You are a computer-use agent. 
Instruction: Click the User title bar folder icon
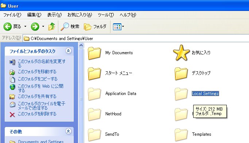pos(4,6)
